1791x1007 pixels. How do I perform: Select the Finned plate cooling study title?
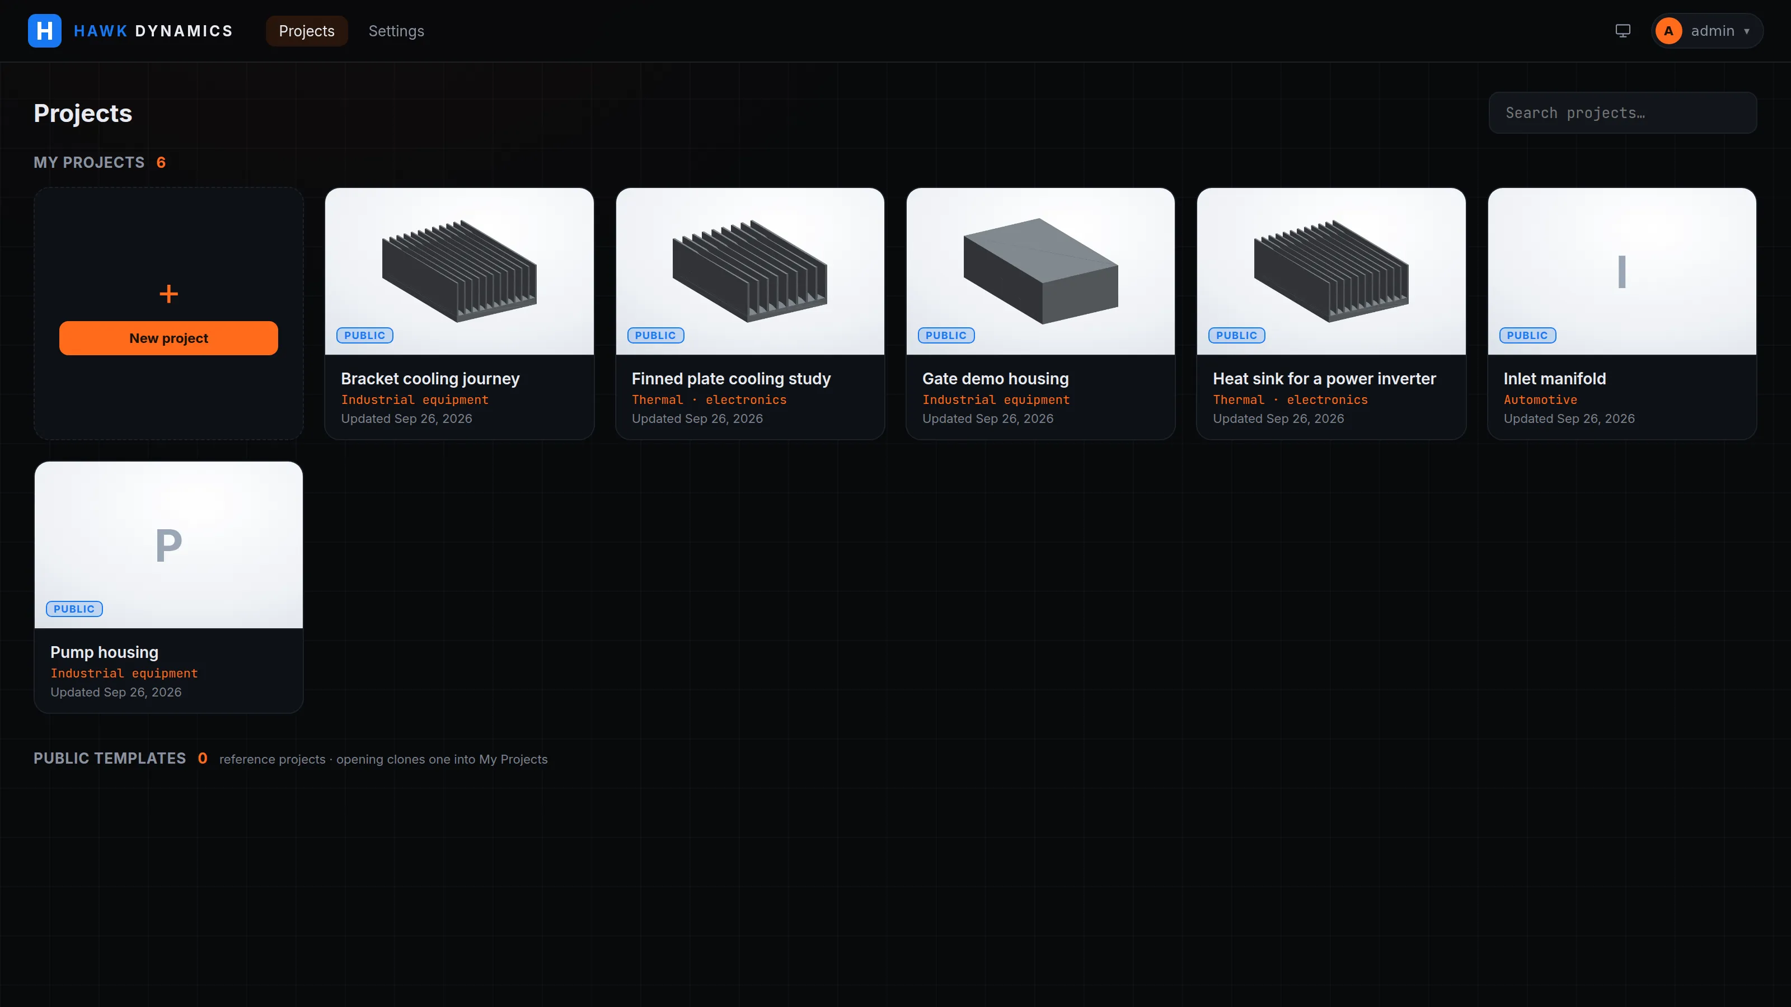click(x=732, y=379)
